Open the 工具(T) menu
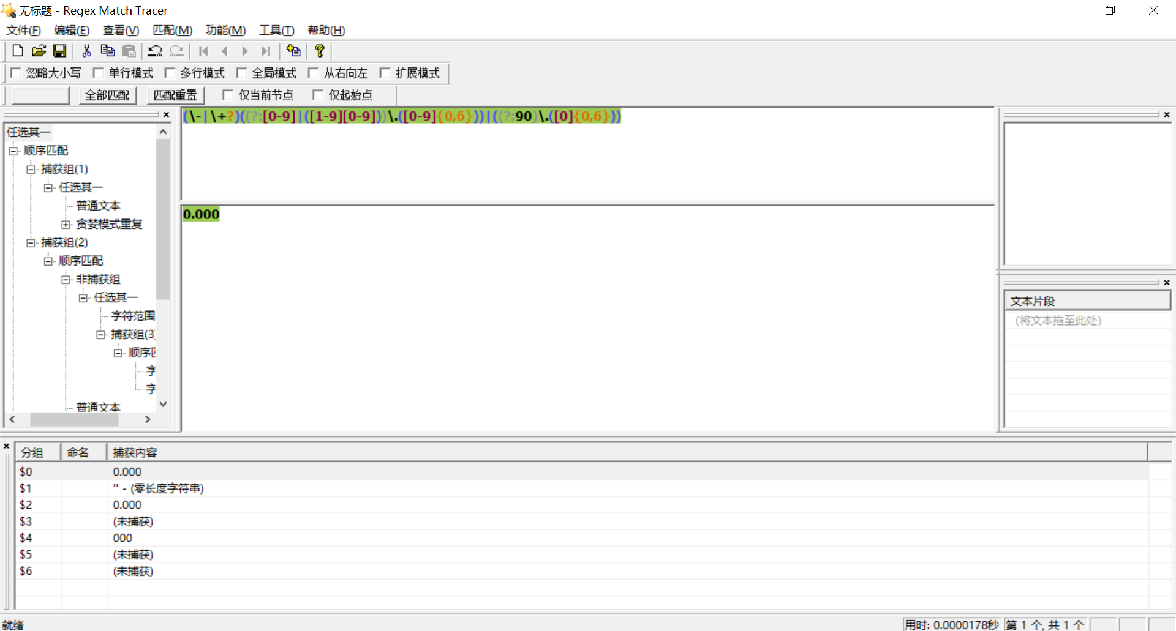The image size is (1176, 631). coord(276,30)
